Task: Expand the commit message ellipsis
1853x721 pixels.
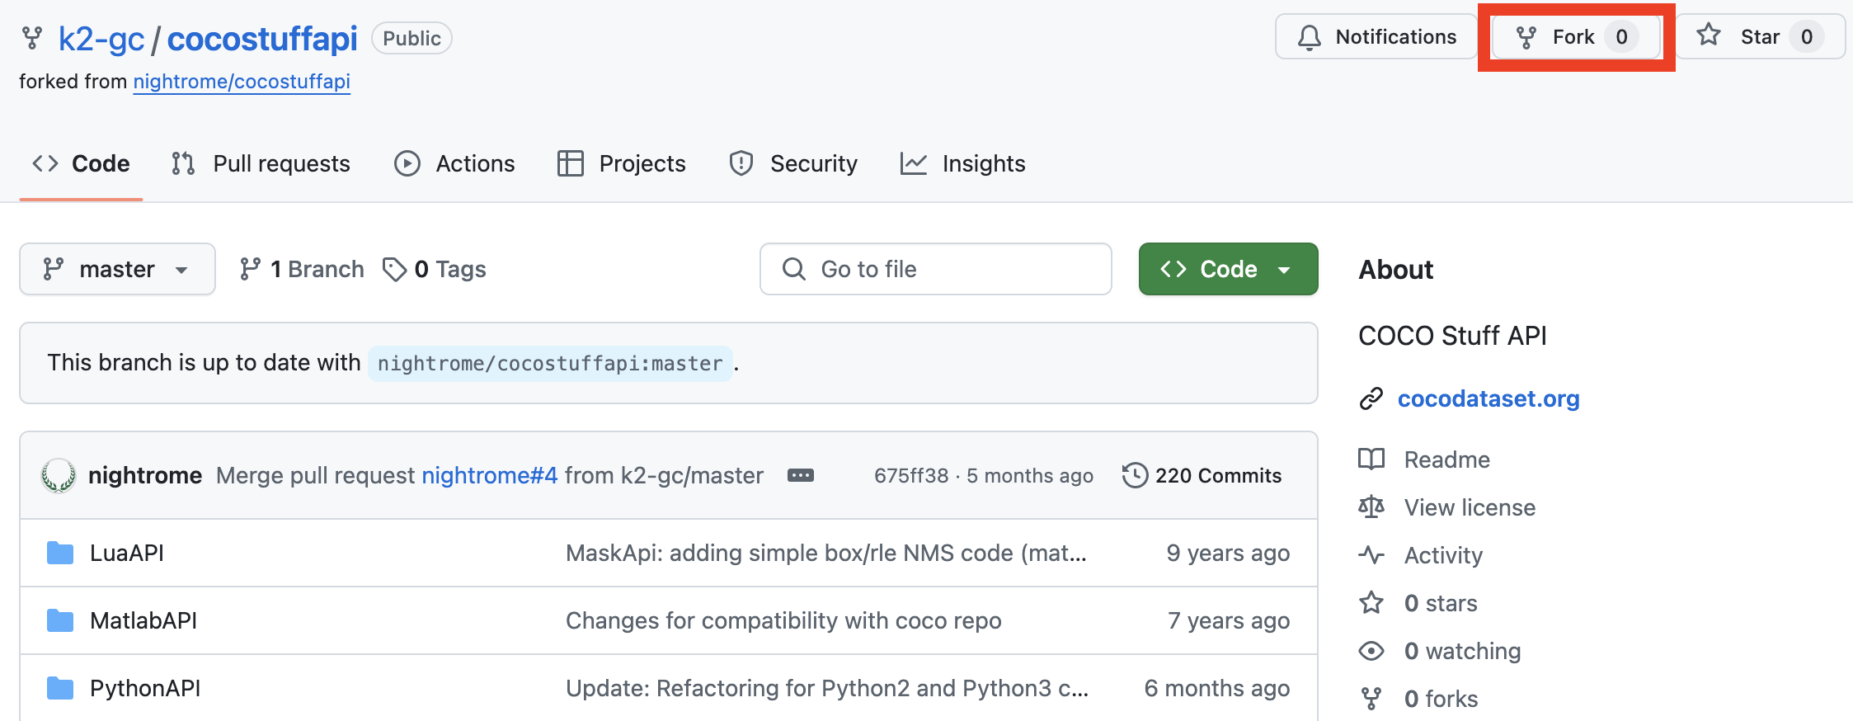Action: pyautogui.click(x=800, y=475)
